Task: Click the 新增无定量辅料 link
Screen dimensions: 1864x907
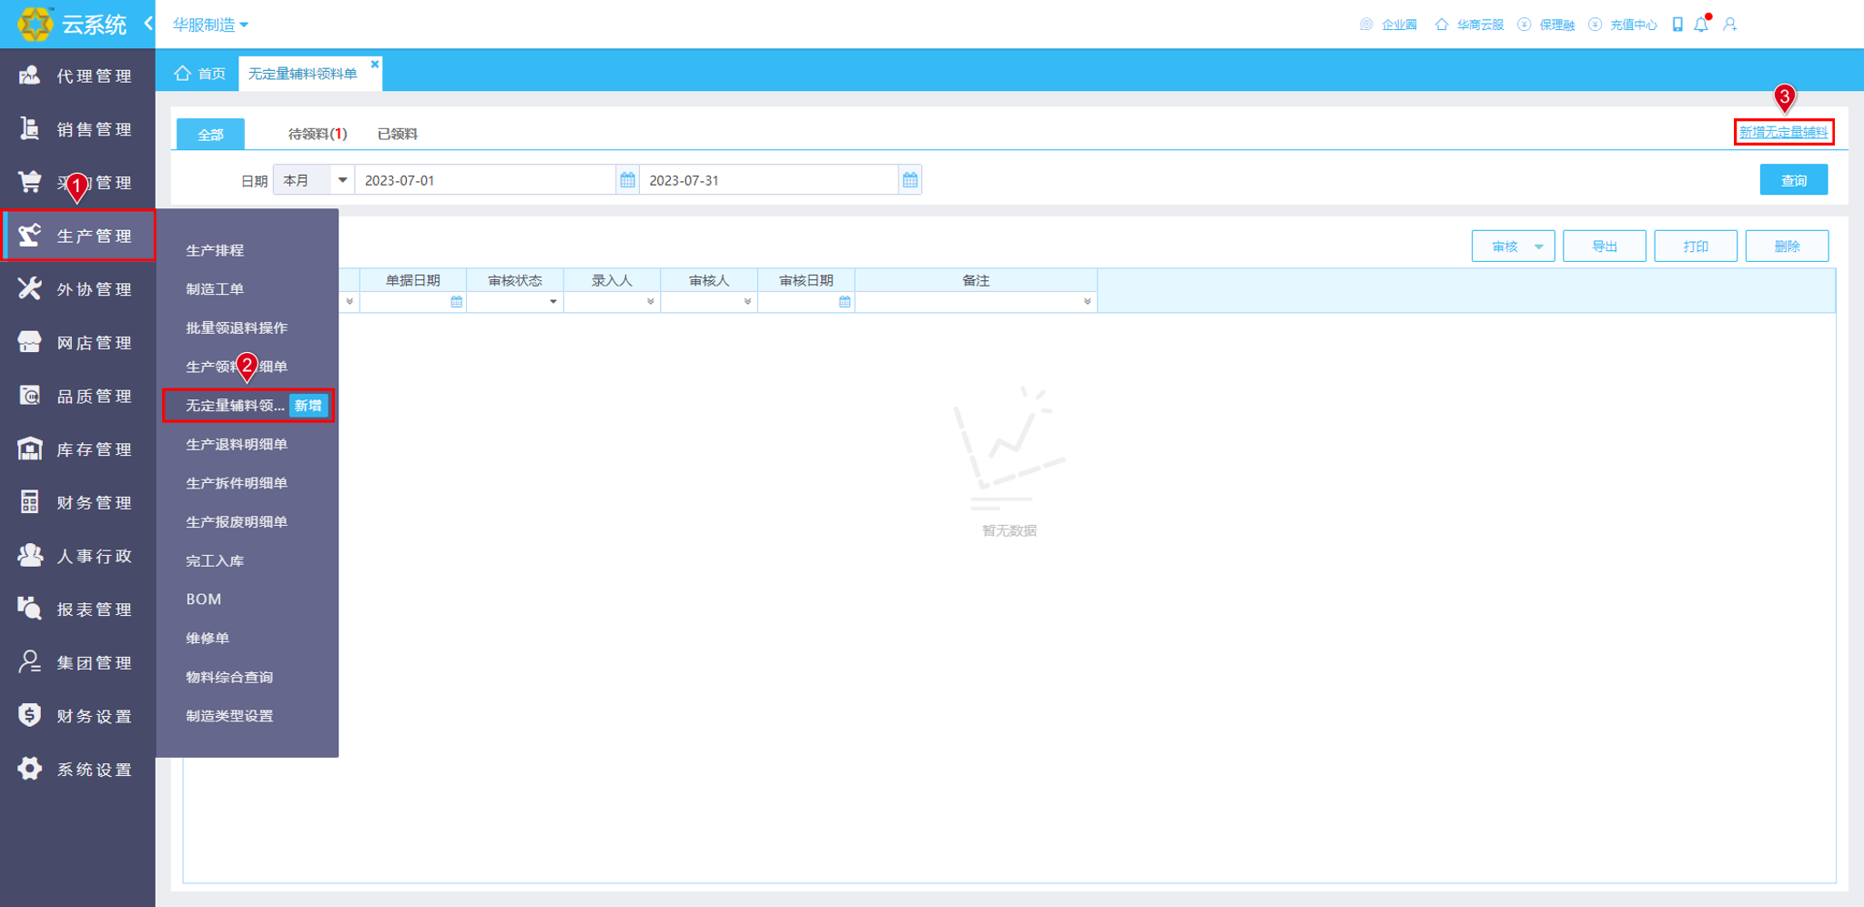Action: (1783, 132)
